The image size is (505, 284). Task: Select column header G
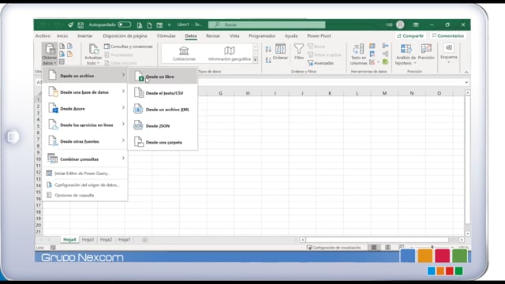click(x=220, y=93)
